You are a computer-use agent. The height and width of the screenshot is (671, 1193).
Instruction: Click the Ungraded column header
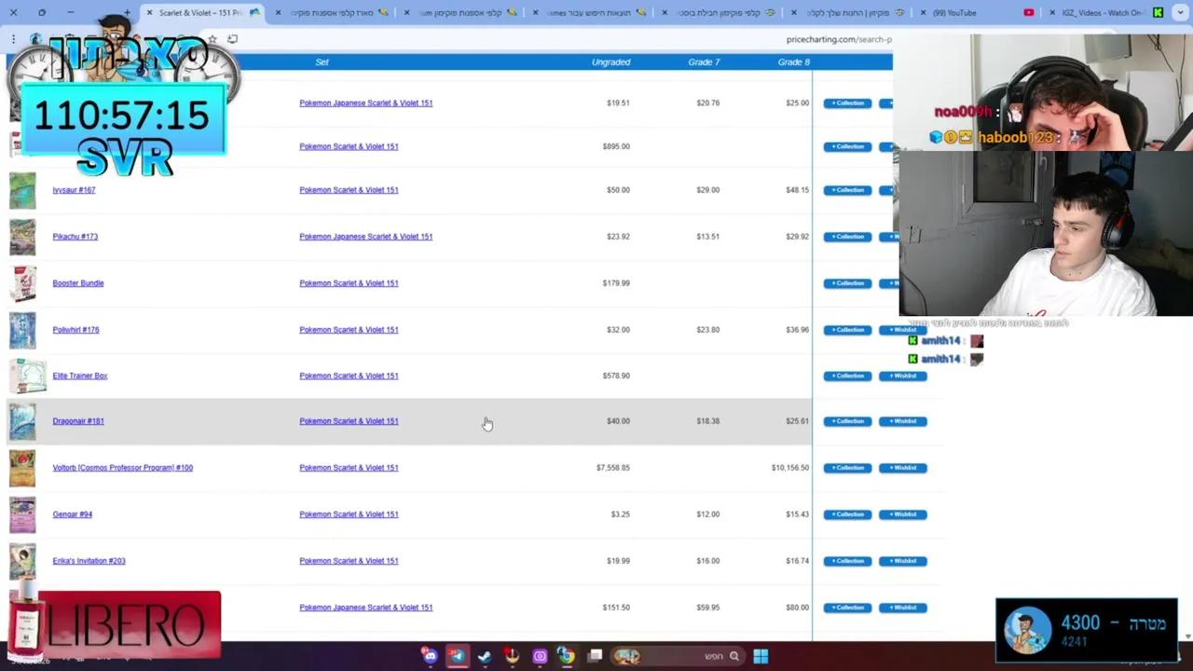tap(610, 62)
